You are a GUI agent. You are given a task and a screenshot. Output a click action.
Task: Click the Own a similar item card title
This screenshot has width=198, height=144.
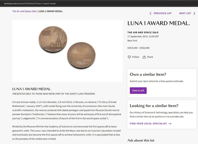[148, 74]
